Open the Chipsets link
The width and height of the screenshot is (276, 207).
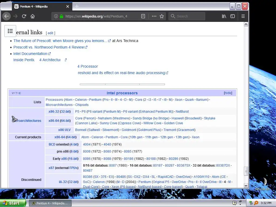82,105
